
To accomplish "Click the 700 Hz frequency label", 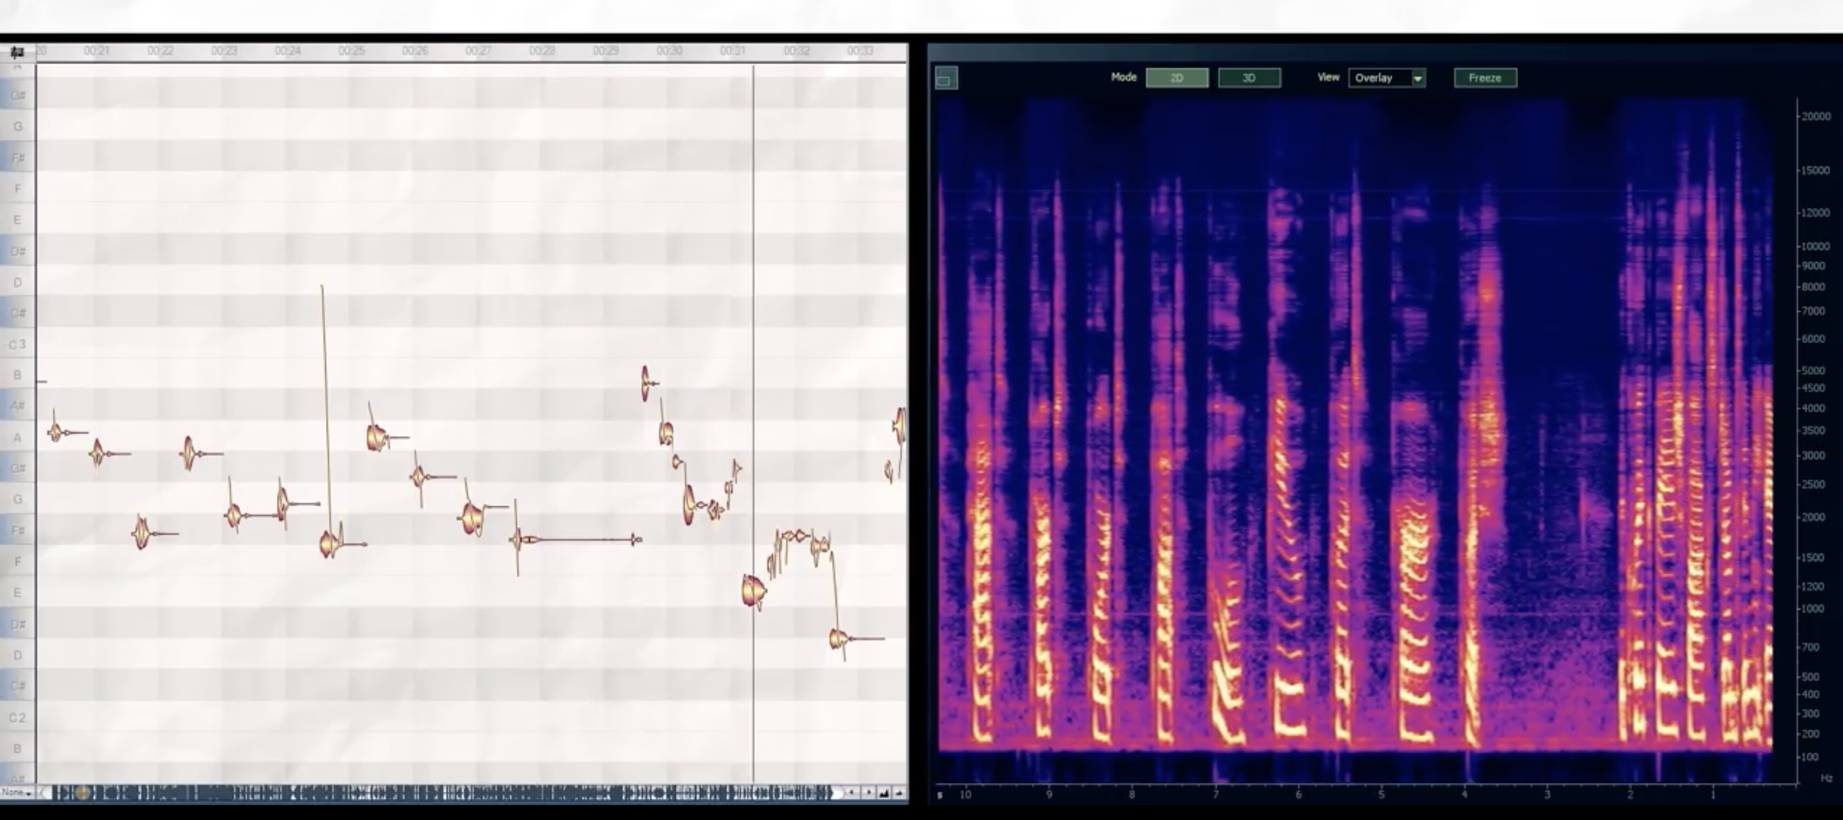I will (x=1811, y=647).
